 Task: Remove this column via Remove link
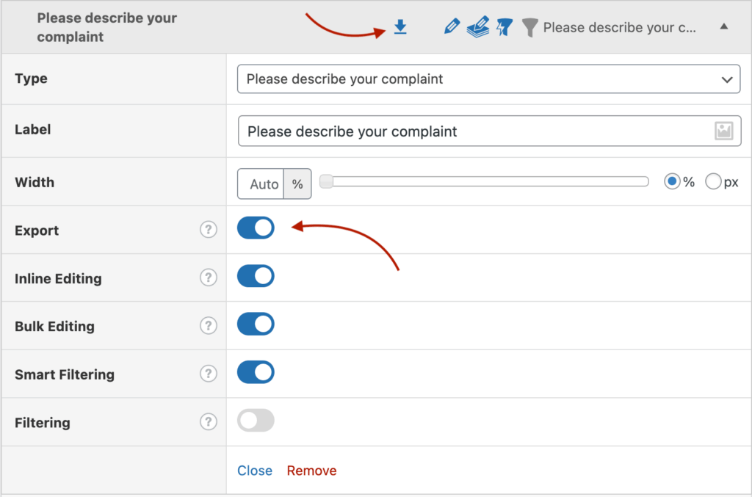pyautogui.click(x=311, y=471)
